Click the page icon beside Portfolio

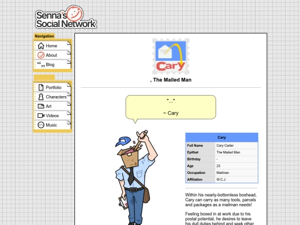[41, 87]
